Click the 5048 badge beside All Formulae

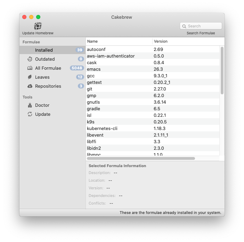(x=77, y=68)
